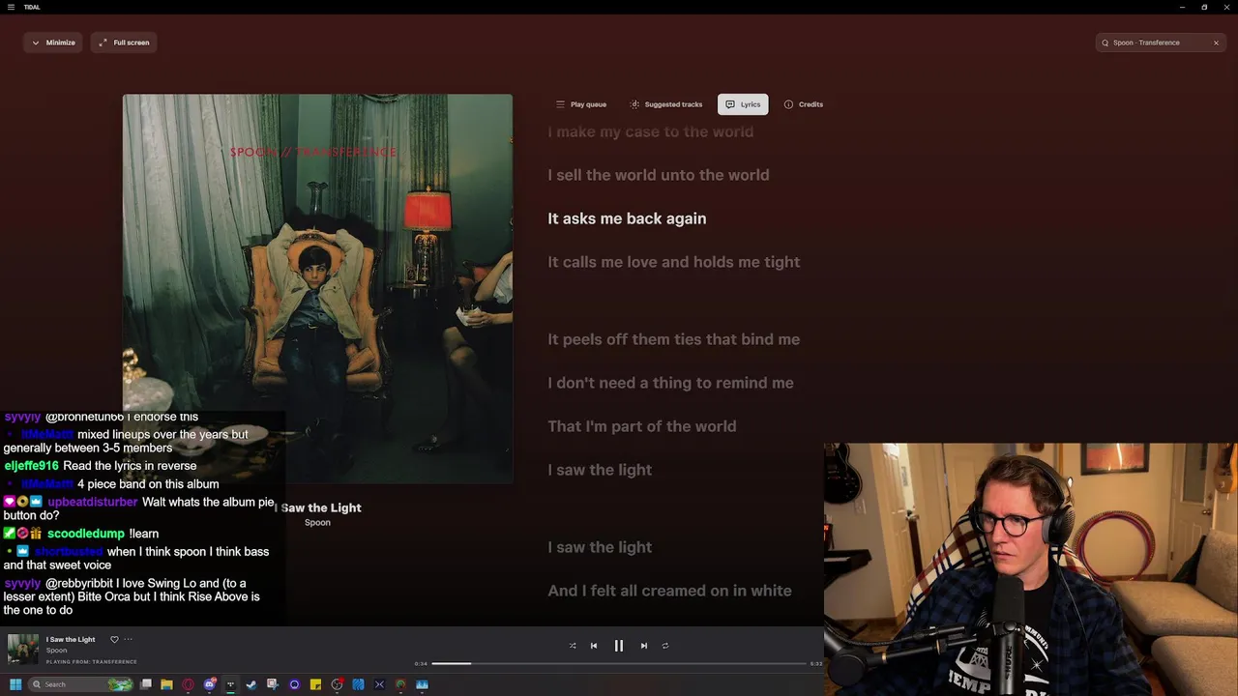This screenshot has height=696, width=1238.
Task: Jump to lyric "I don't need a thing to remind me"
Action: pyautogui.click(x=670, y=383)
